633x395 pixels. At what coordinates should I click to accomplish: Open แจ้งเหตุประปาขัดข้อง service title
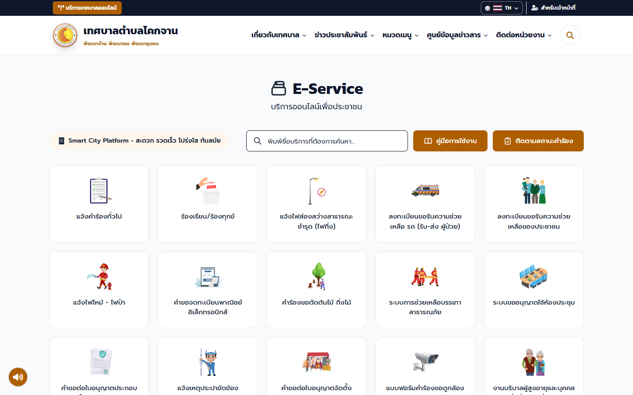pyautogui.click(x=207, y=388)
